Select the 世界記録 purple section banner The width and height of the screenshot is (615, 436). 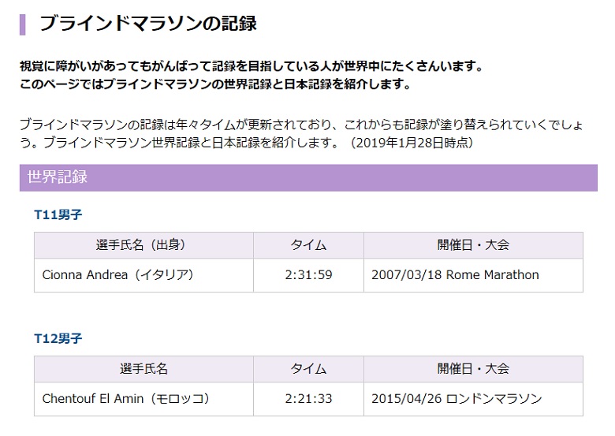(x=307, y=177)
